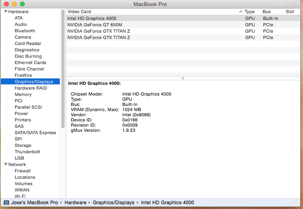Click Intel HD Graphics 4000 in path bar

click(x=167, y=203)
